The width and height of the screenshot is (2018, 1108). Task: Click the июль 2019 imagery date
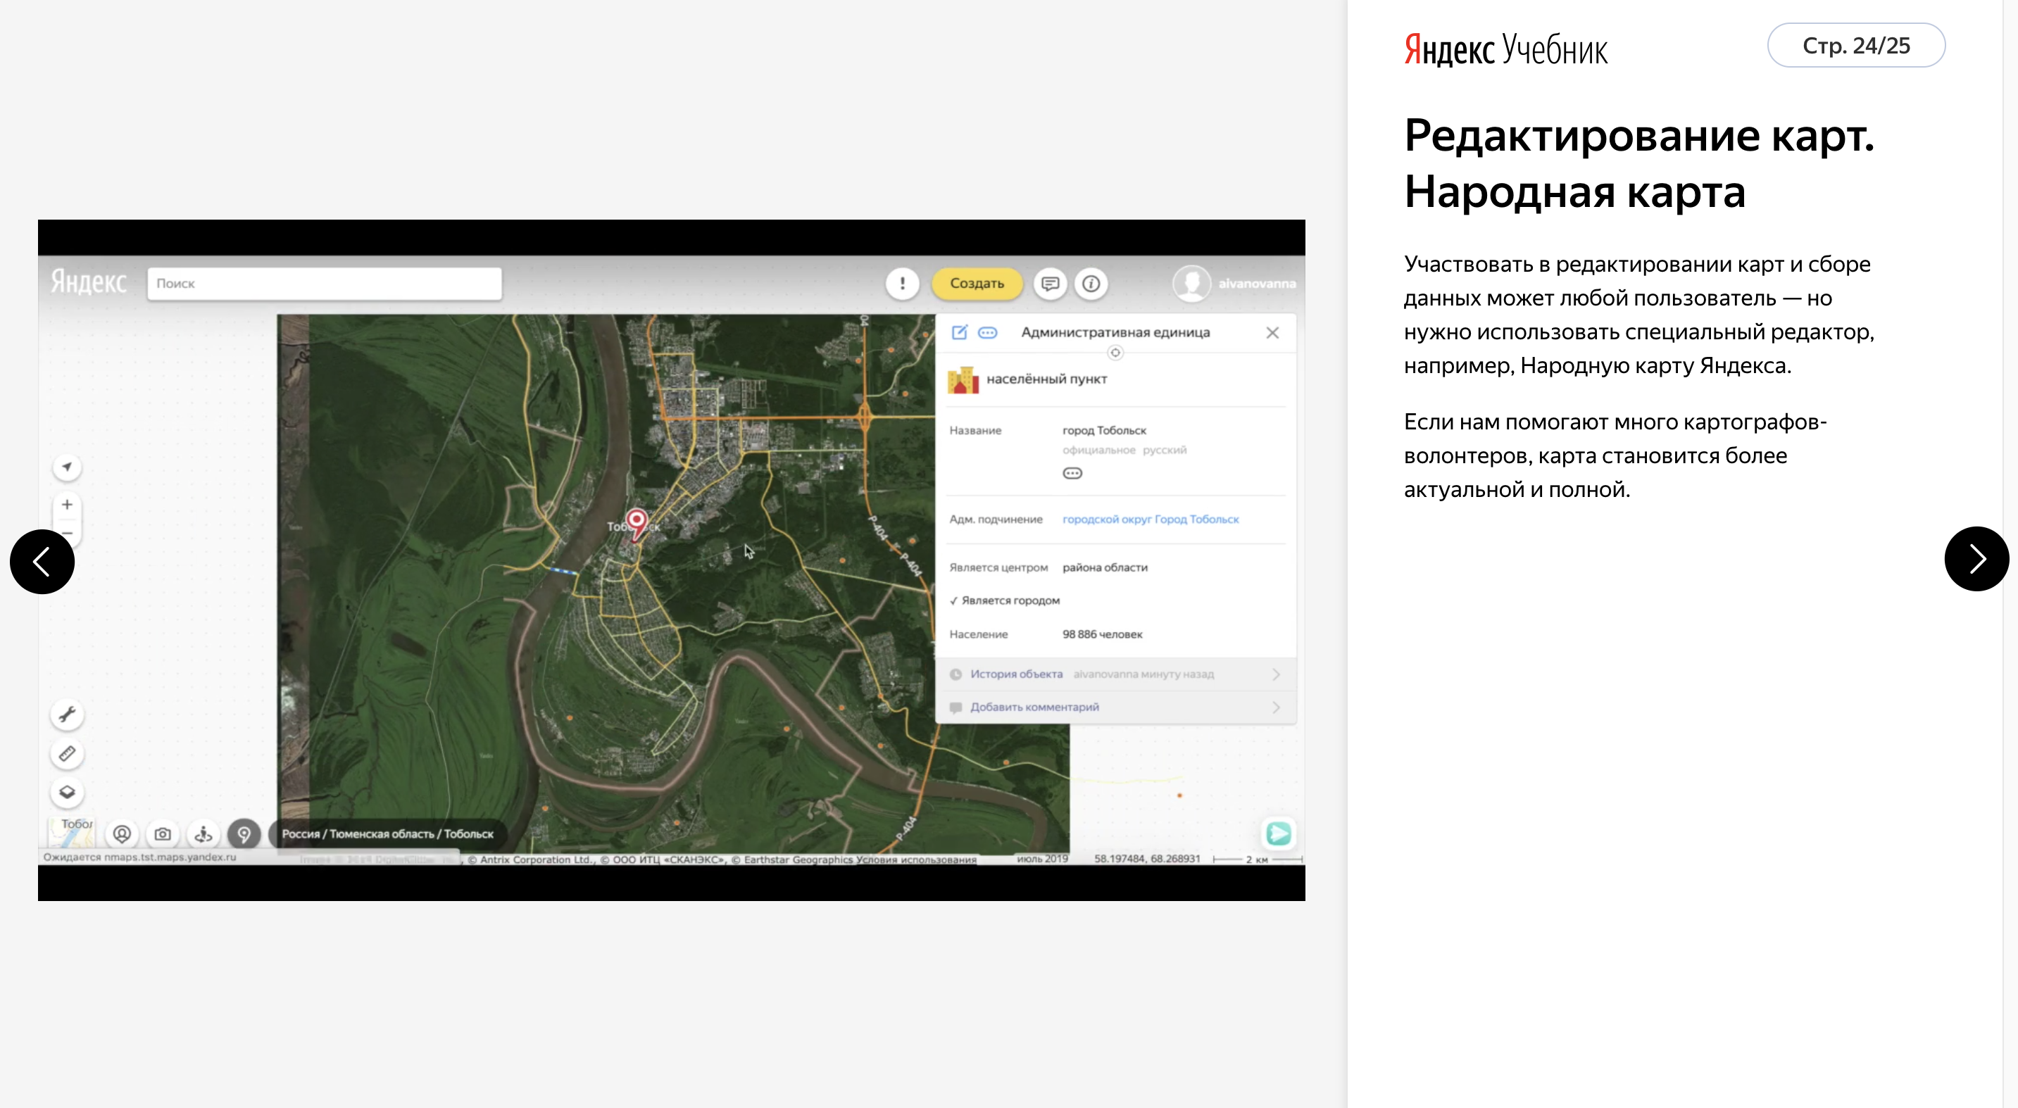coord(1042,858)
